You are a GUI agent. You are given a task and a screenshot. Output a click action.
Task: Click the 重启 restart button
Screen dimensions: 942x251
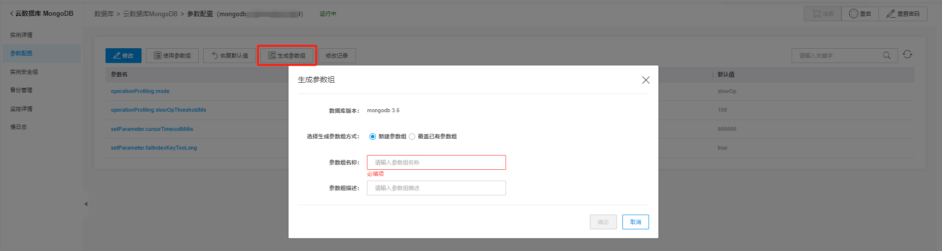[x=860, y=14]
